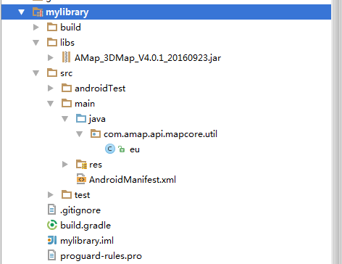342x264 pixels.
Task: Click the libs folder icon
Action: (x=52, y=42)
